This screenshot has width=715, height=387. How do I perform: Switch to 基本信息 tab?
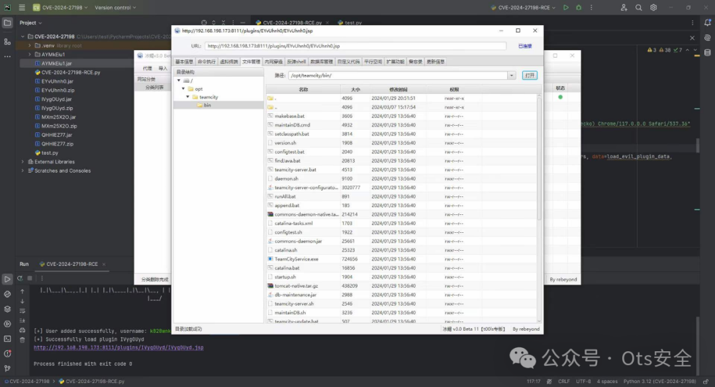(x=184, y=62)
